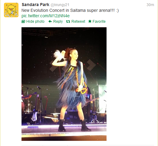Screen dimensions: 158x146
Task: Click the New Evolution Concert tweet text
Action: click(70, 10)
